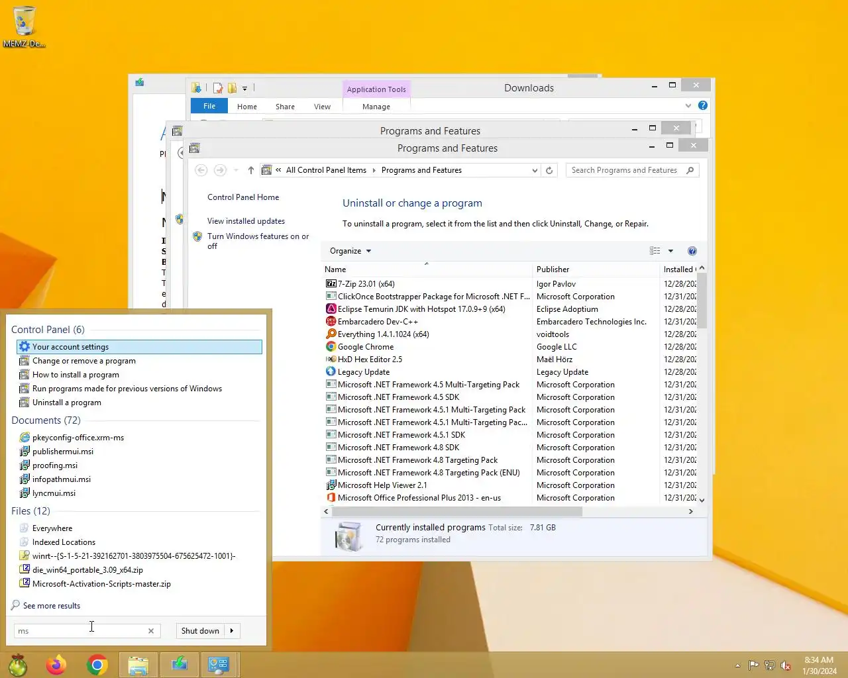Click the vertical scrollbar thumb of program list
This screenshot has width=848, height=678.
coord(702,300)
